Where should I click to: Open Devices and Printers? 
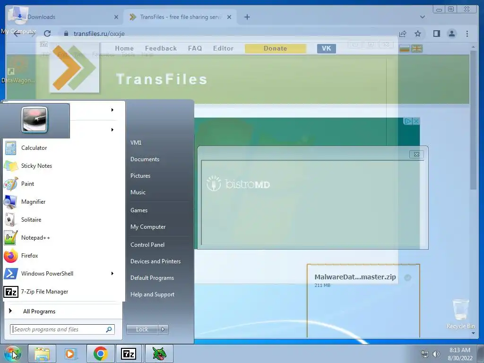coord(155,261)
